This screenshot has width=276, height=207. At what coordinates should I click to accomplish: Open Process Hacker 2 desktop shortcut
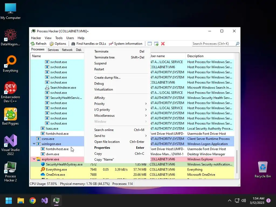pos(11,172)
